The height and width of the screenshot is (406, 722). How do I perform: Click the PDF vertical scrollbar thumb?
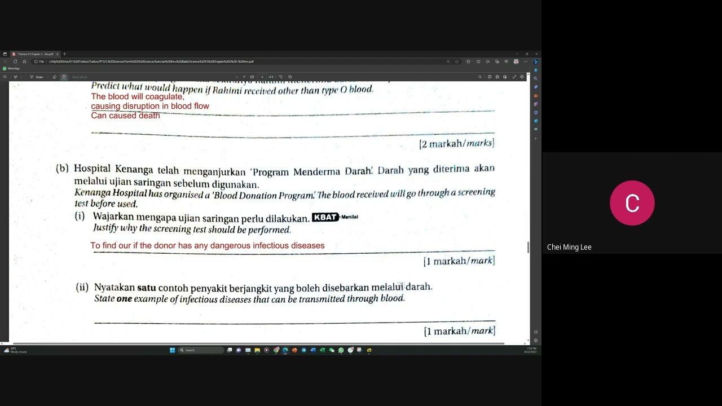[529, 248]
